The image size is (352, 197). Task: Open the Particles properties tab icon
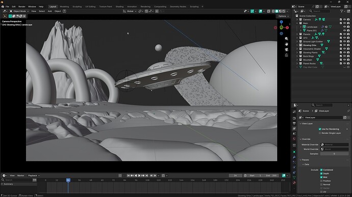tap(294, 162)
